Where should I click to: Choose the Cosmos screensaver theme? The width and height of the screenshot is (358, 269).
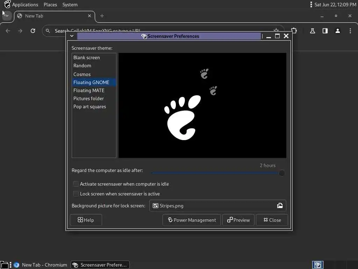[x=94, y=74]
